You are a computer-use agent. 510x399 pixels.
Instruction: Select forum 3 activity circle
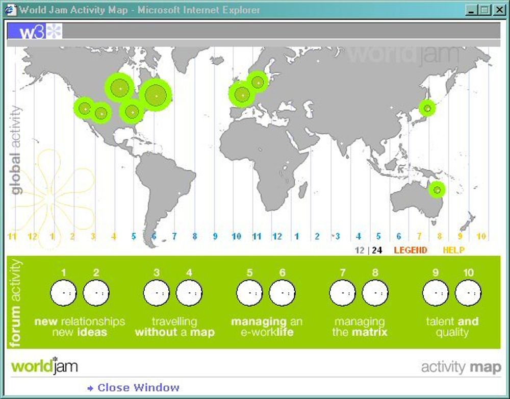pyautogui.click(x=157, y=293)
